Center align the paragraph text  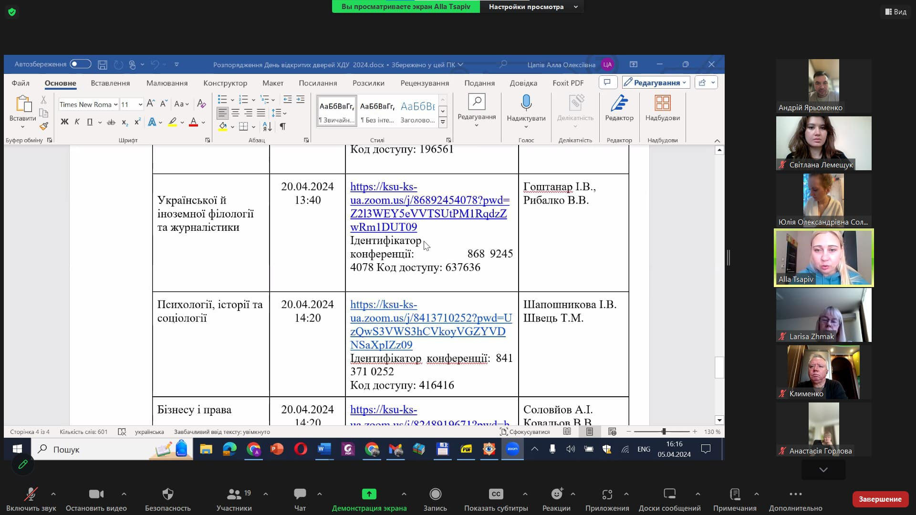pos(235,113)
